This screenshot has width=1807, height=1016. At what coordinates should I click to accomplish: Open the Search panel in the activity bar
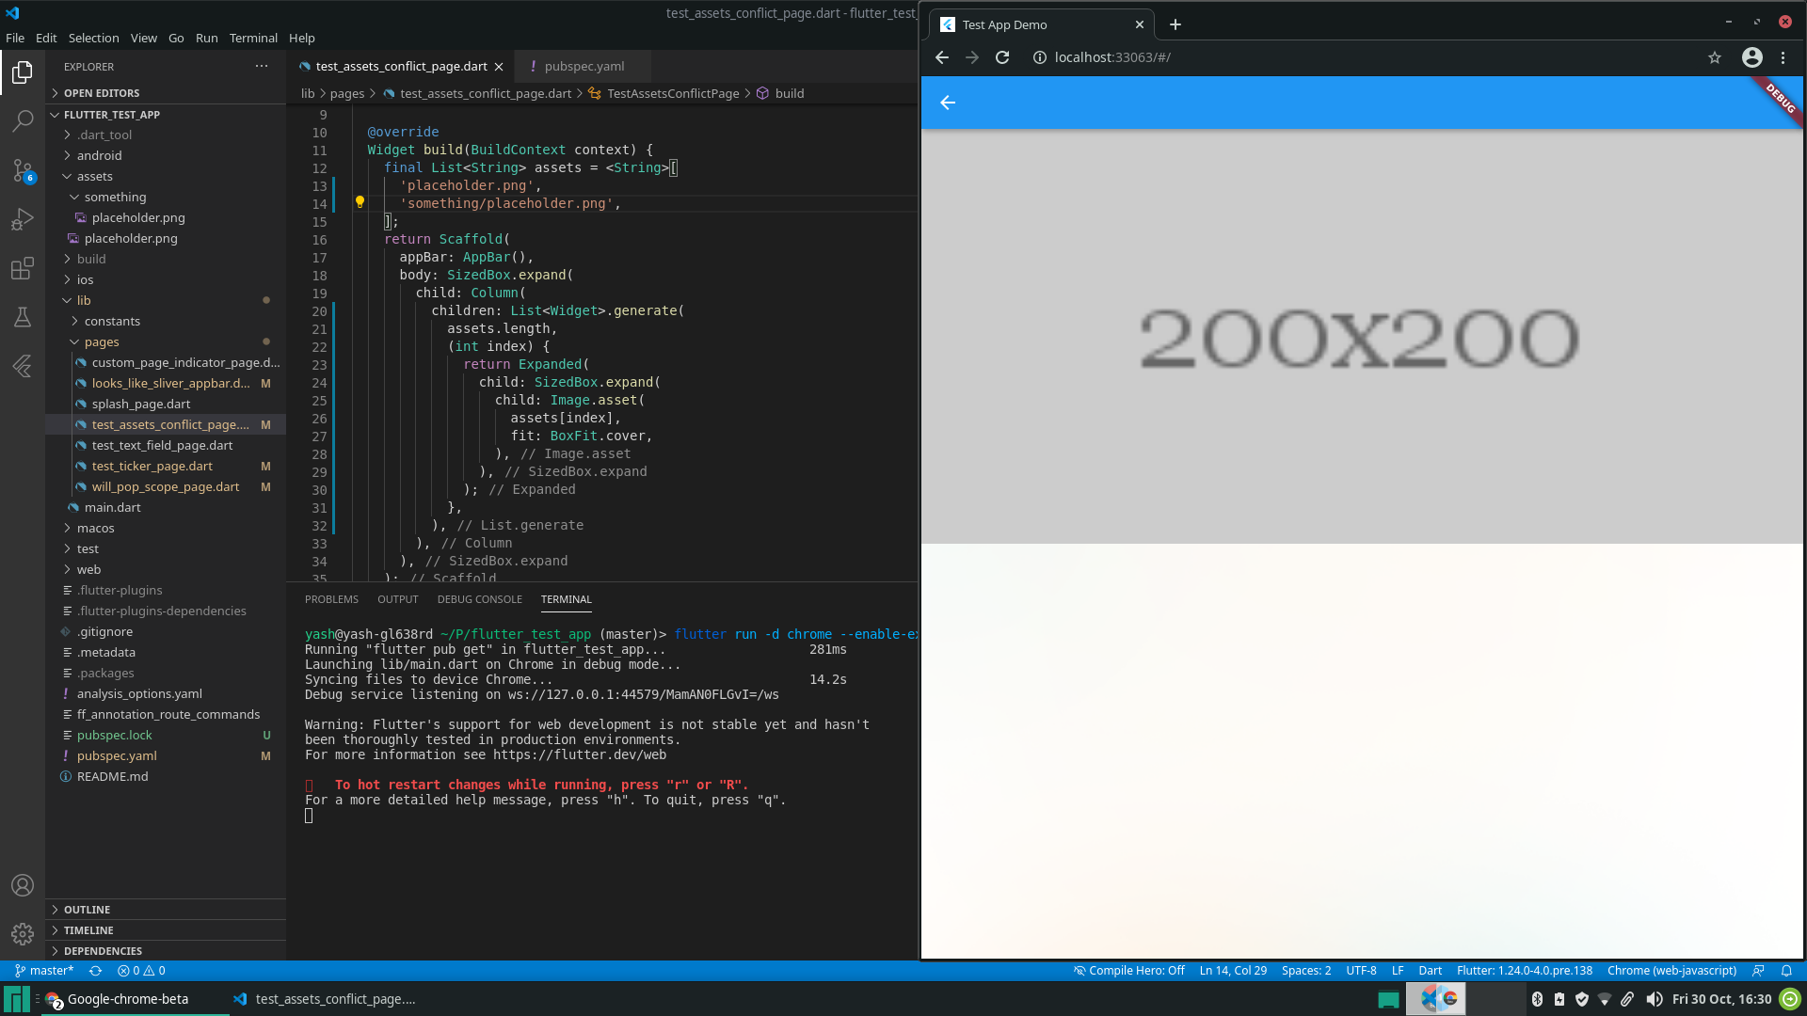(x=23, y=121)
